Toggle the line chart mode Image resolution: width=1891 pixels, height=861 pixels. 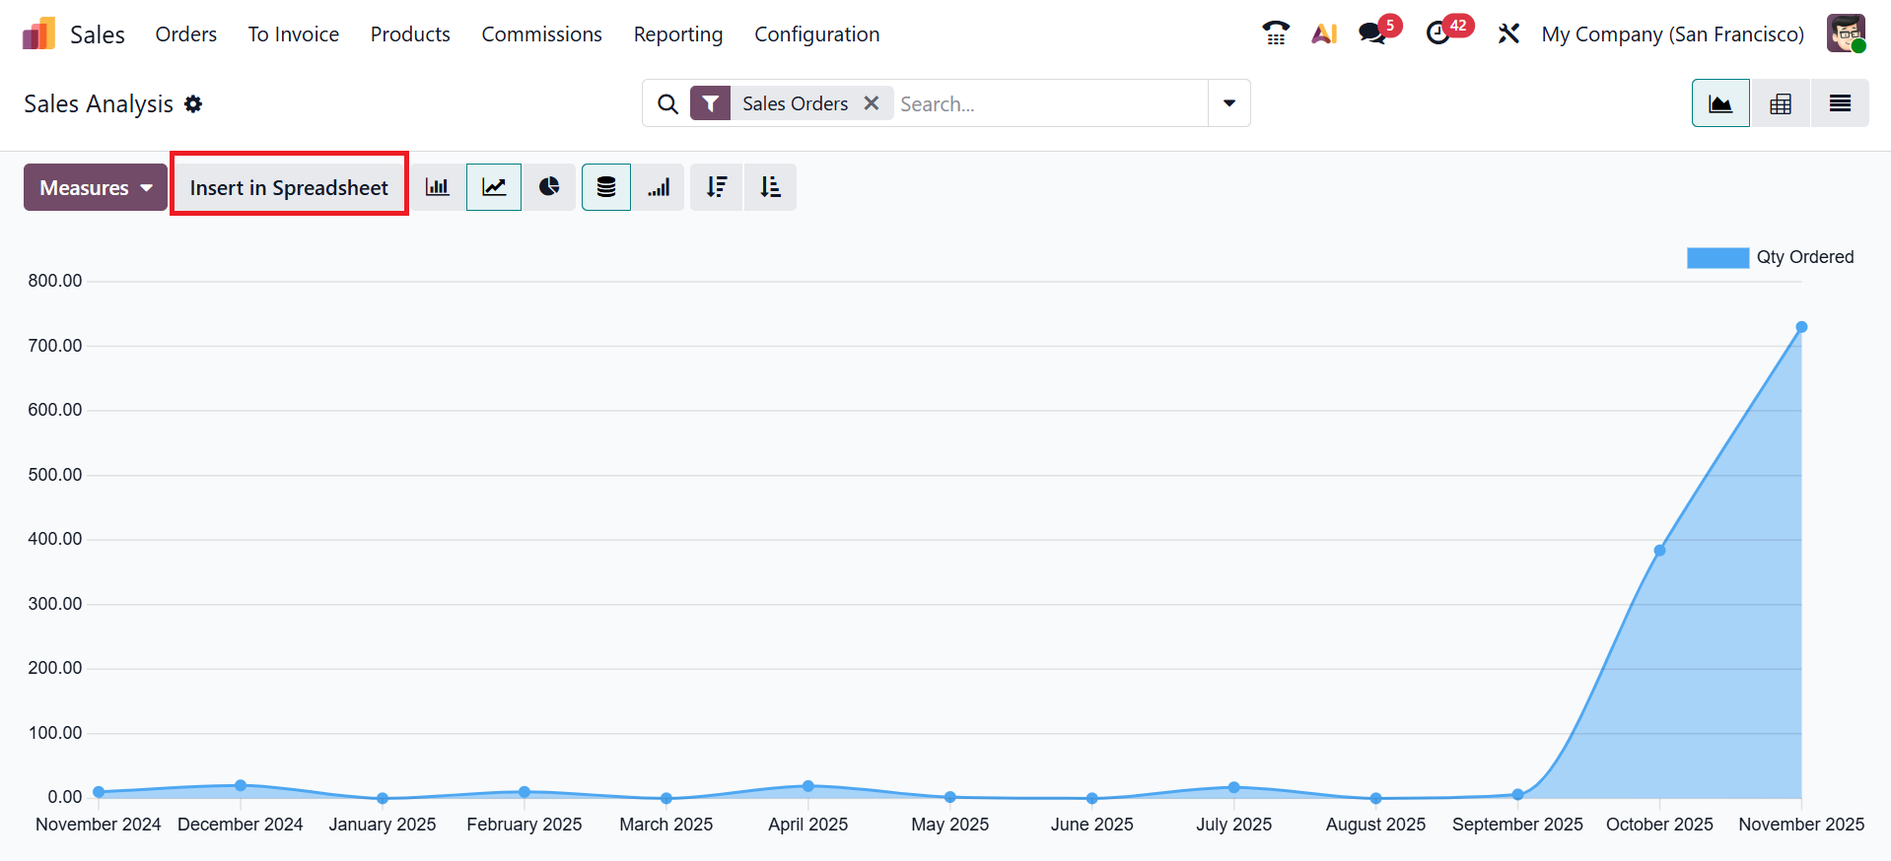(x=494, y=187)
